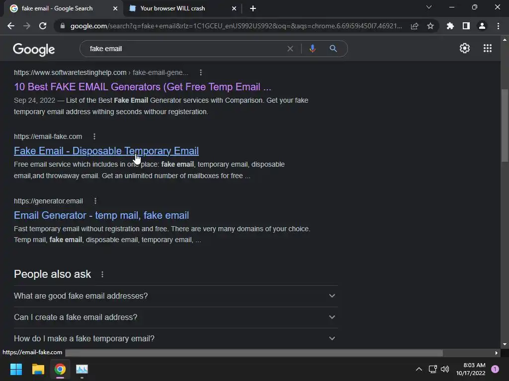Show hidden tray icons chevron
Viewport: 509px width, 381px height.
(419, 369)
